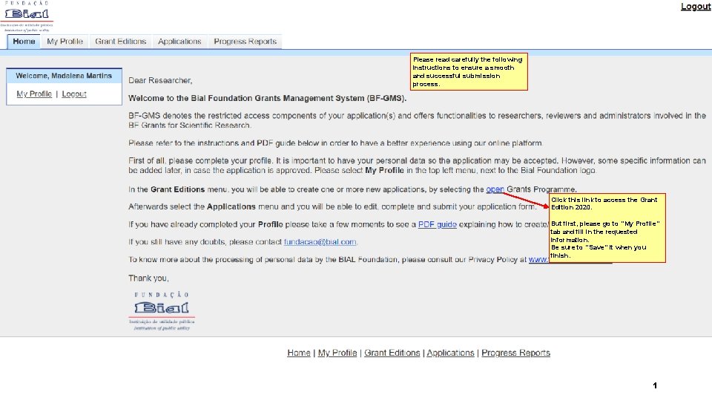Follow the 'open' Grants Programme link
The image size is (712, 401).
495,189
